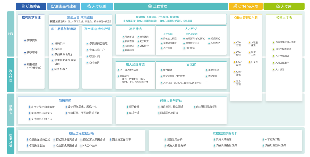
Task: Click the 人才画像 item under 人才标准
Action: tap(168, 48)
